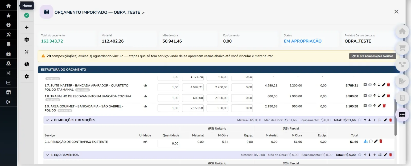Click the plus icon in the secondary panel
The image size is (411, 166).
[x=27, y=27]
